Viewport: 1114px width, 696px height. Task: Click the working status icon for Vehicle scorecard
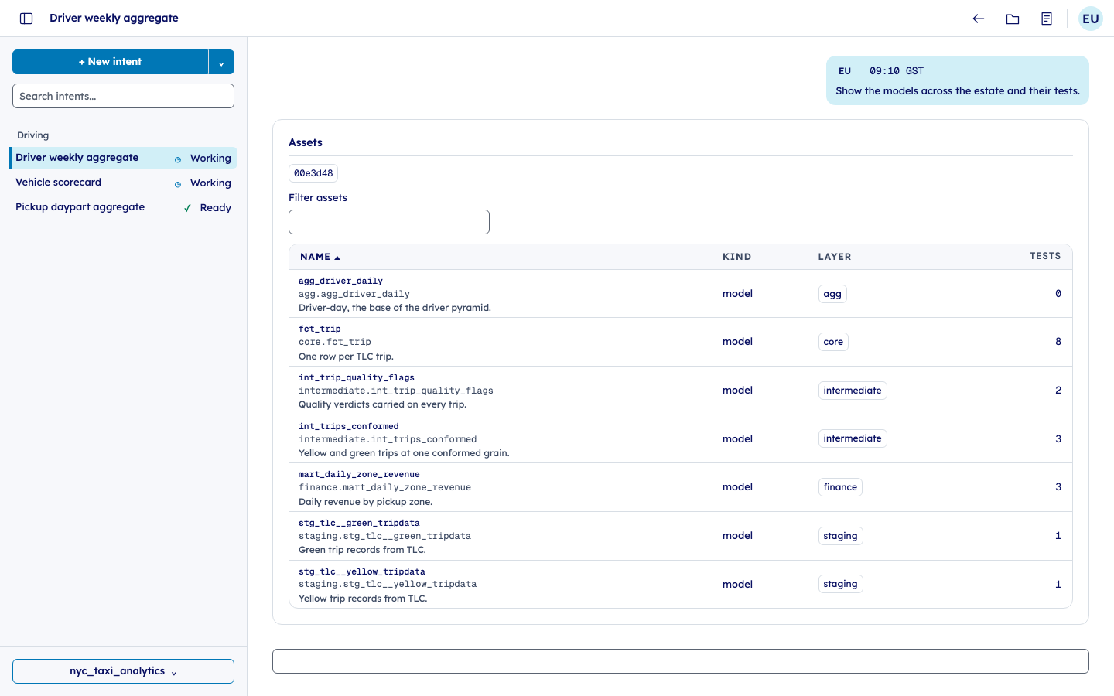[x=178, y=184]
